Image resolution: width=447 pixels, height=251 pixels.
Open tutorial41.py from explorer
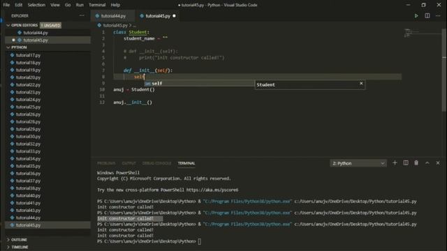click(x=28, y=203)
